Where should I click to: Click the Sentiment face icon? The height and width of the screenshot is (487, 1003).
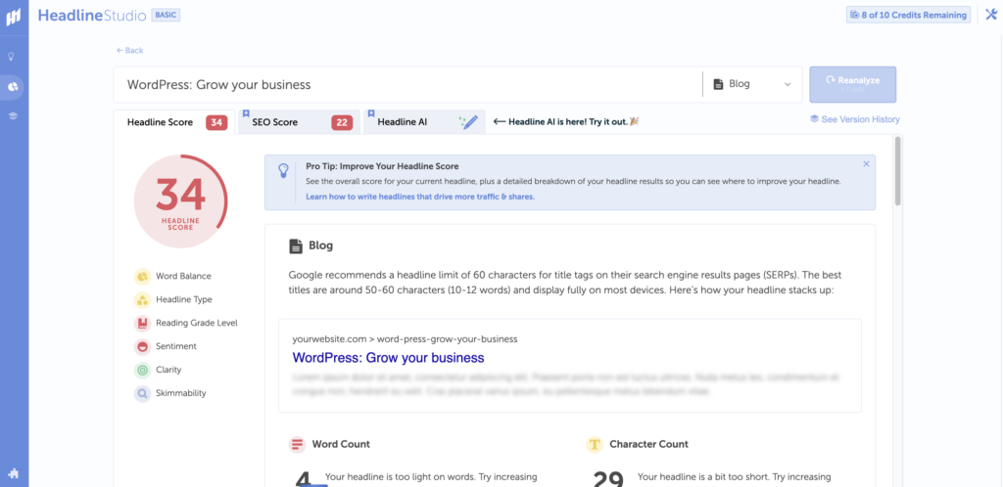coord(142,346)
